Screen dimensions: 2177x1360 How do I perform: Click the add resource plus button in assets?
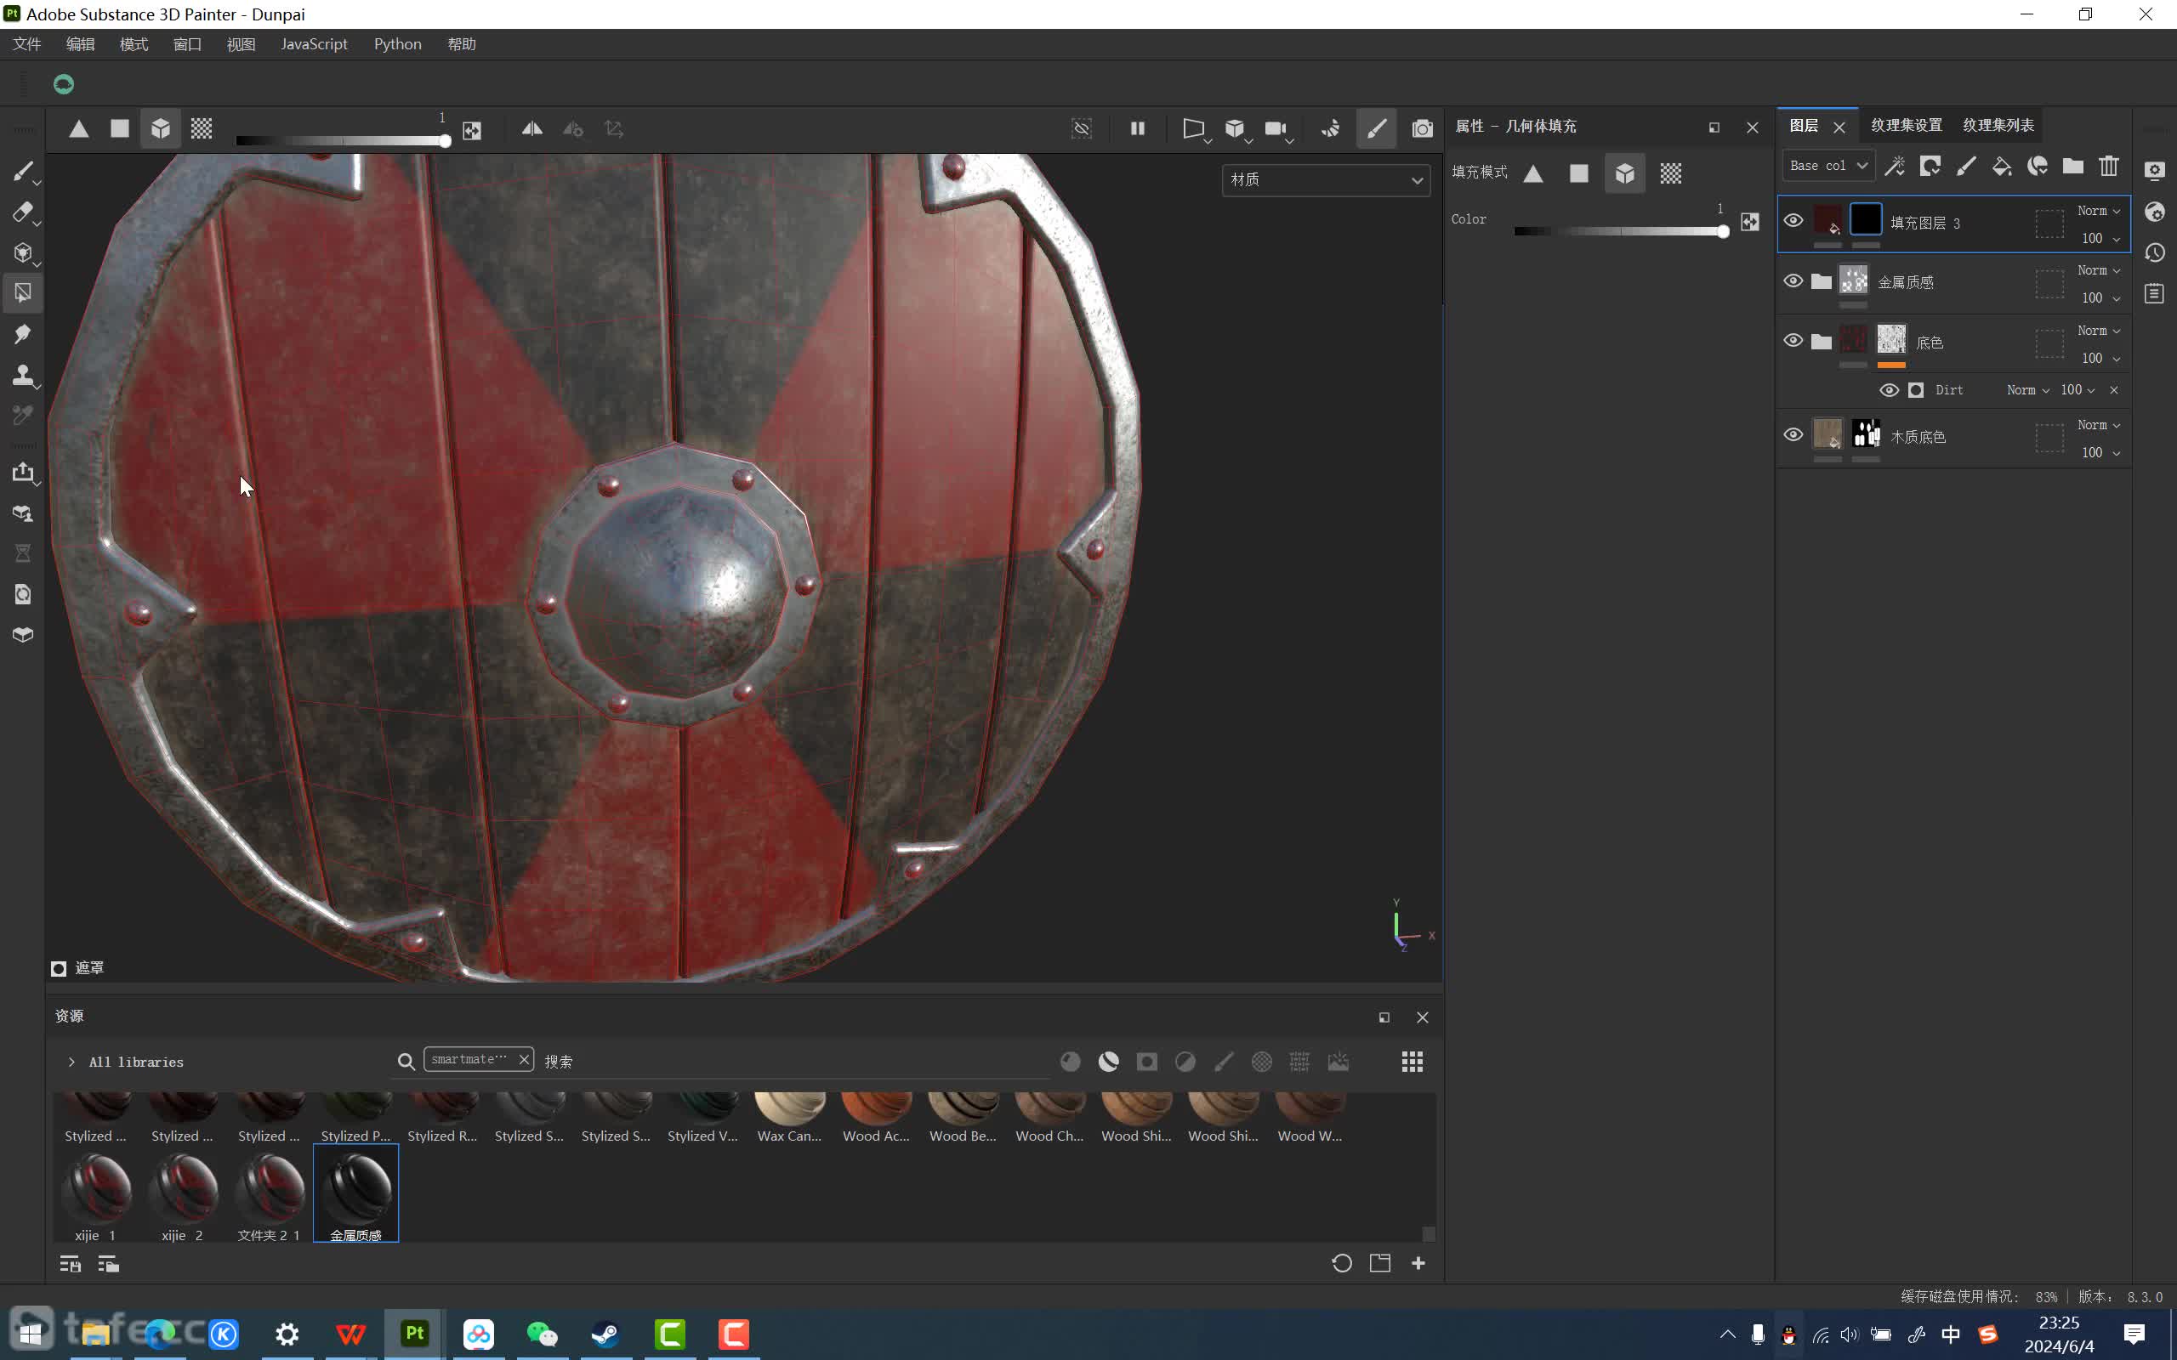(1418, 1264)
